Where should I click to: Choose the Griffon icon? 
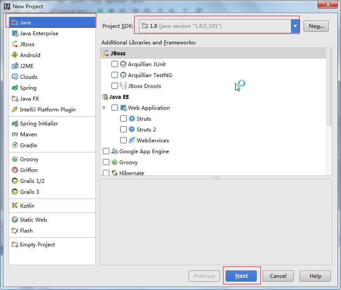(15, 170)
